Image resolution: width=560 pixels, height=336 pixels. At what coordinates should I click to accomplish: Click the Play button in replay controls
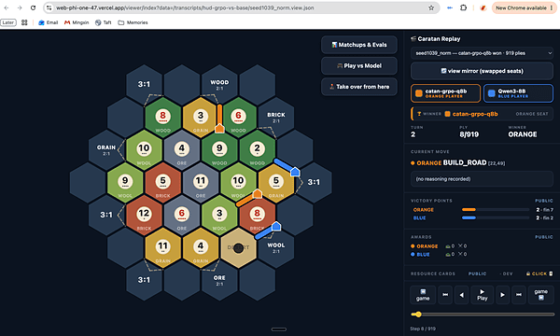pyautogui.click(x=483, y=295)
